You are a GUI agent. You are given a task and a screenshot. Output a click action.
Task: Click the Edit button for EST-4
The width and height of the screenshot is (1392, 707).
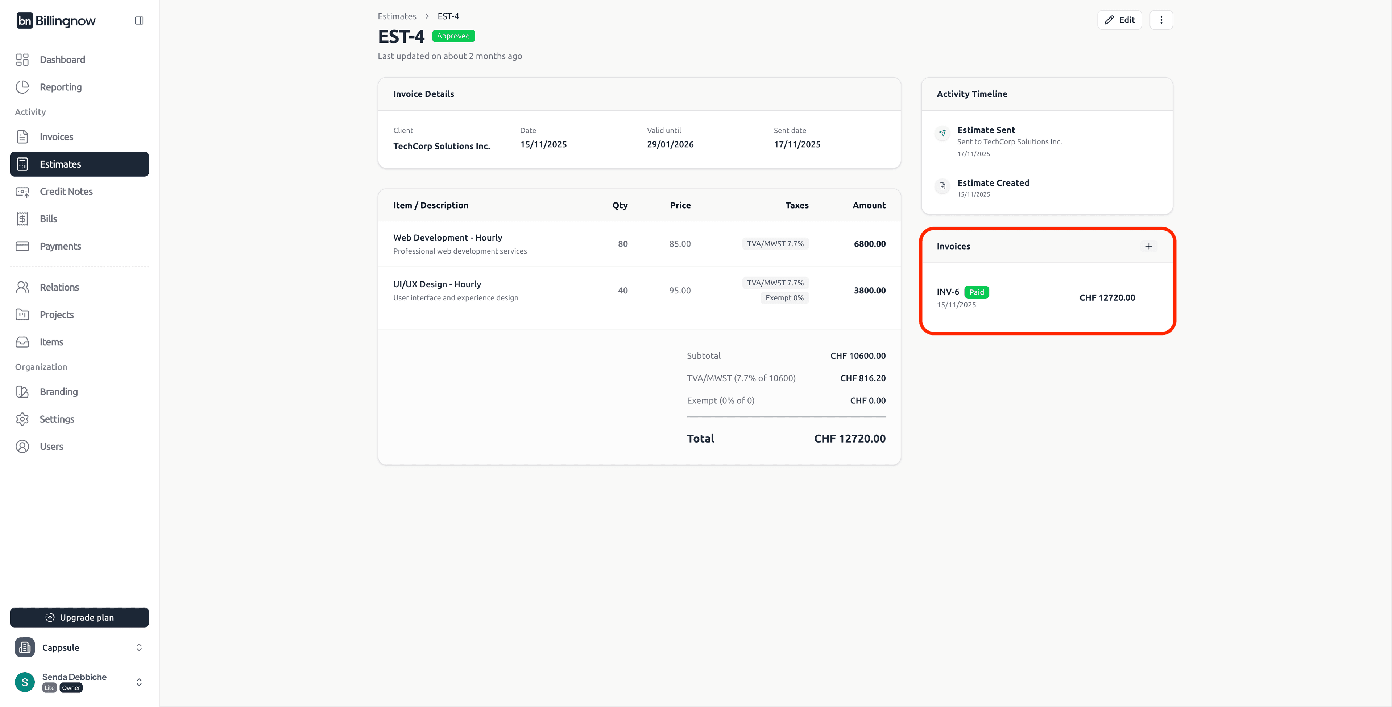(x=1120, y=20)
